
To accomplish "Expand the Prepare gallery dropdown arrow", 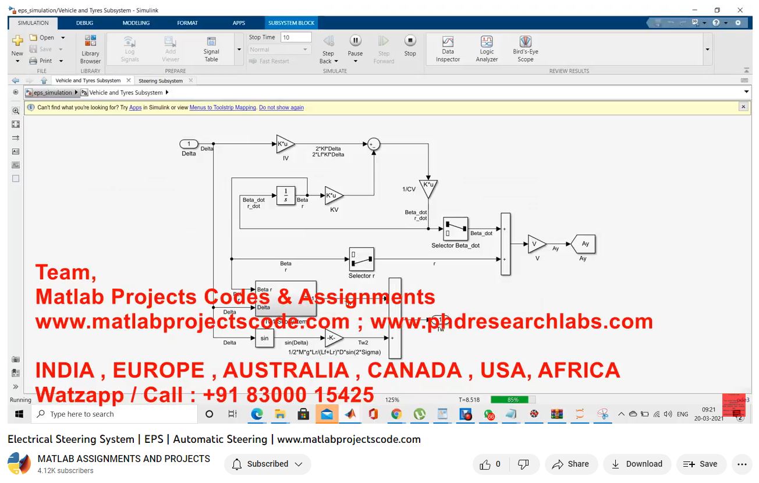I will click(239, 49).
